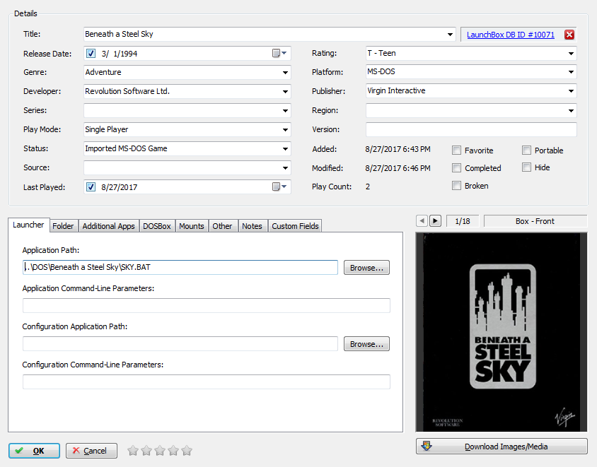
Task: Click the Version input field
Action: (x=471, y=130)
